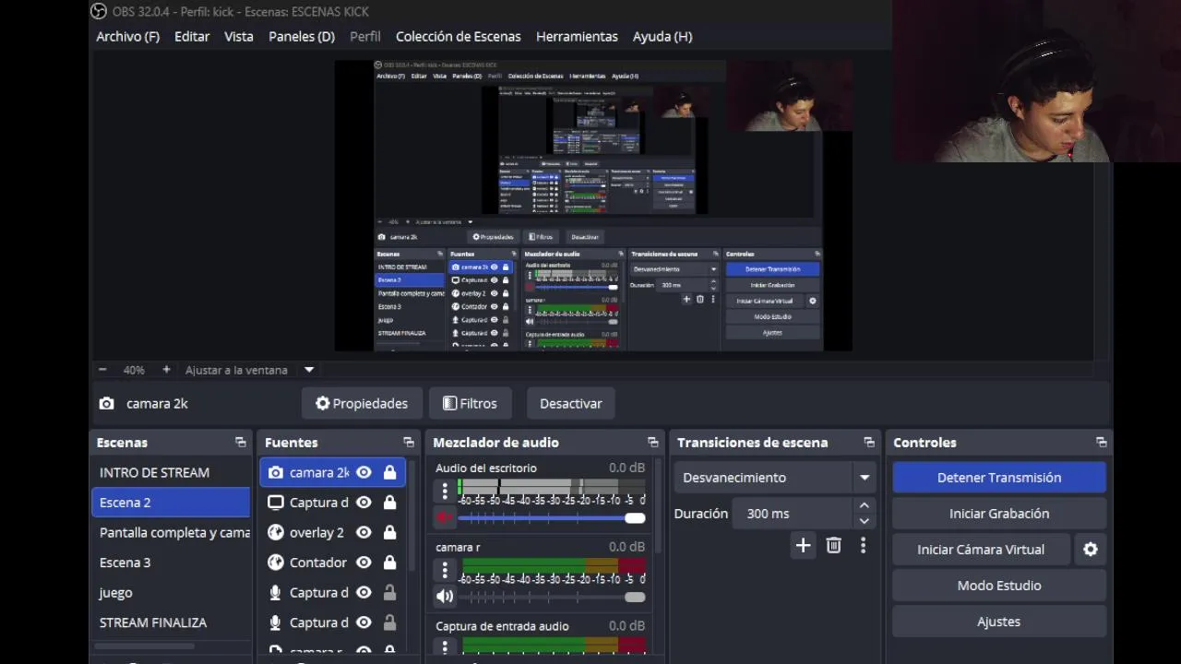Open the Herramientas menu
Image resolution: width=1181 pixels, height=664 pixels.
click(577, 37)
